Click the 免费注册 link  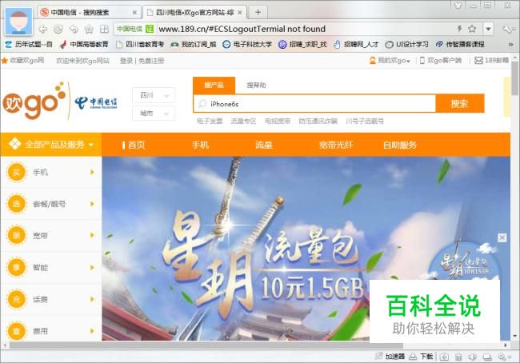tap(151, 61)
